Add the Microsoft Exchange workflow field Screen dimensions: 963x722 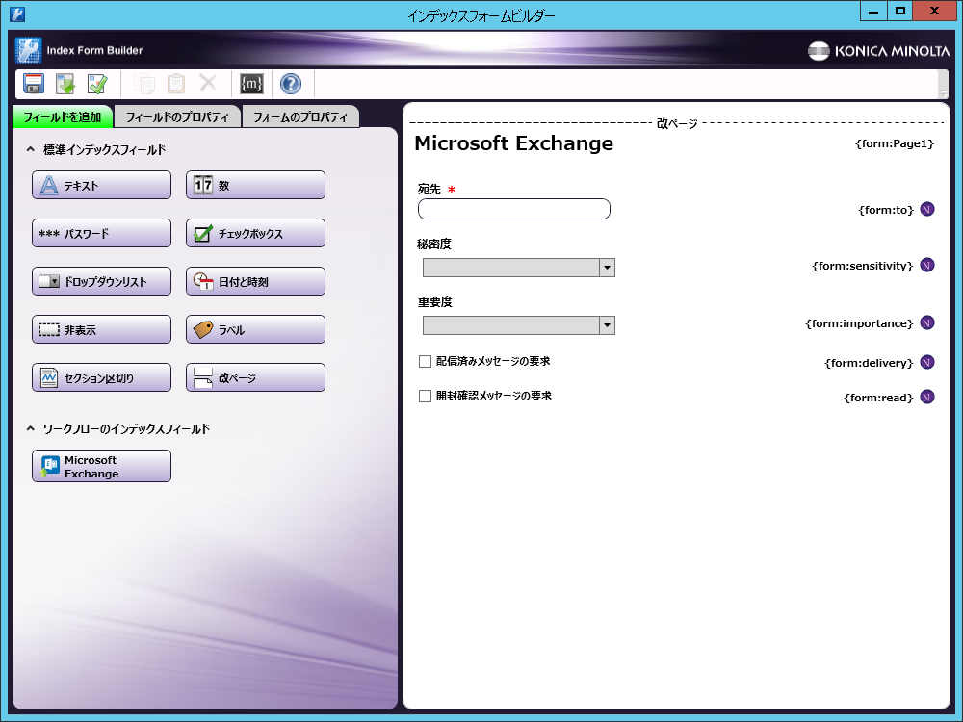tap(101, 466)
